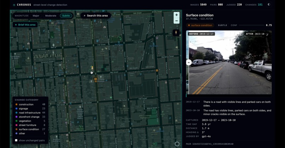Click the JUDGED 220 counter
The height and width of the screenshot is (148, 285).
pyautogui.click(x=234, y=5)
